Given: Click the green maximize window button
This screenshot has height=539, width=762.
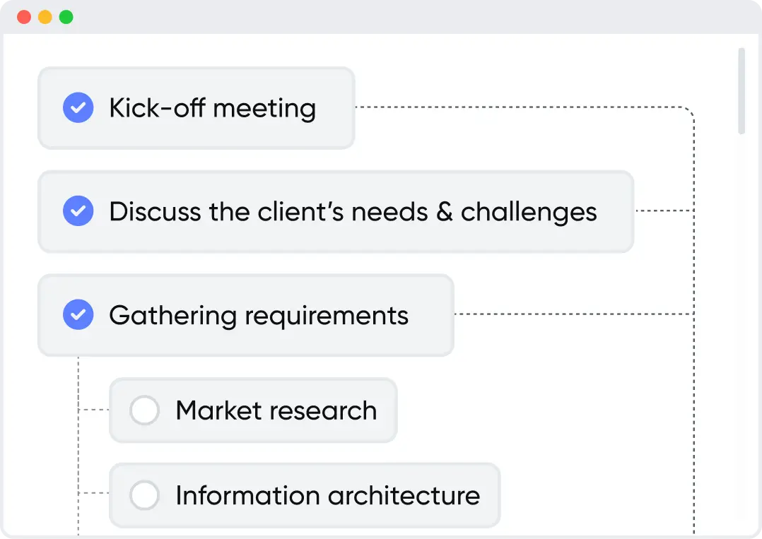Looking at the screenshot, I should (x=66, y=17).
